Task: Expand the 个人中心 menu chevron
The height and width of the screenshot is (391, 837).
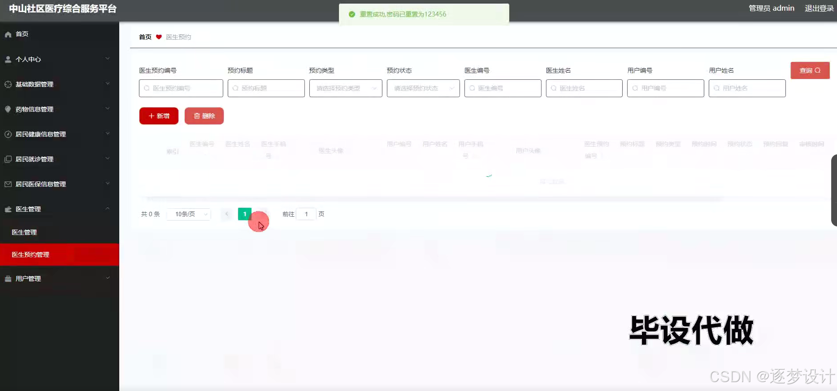Action: point(108,59)
